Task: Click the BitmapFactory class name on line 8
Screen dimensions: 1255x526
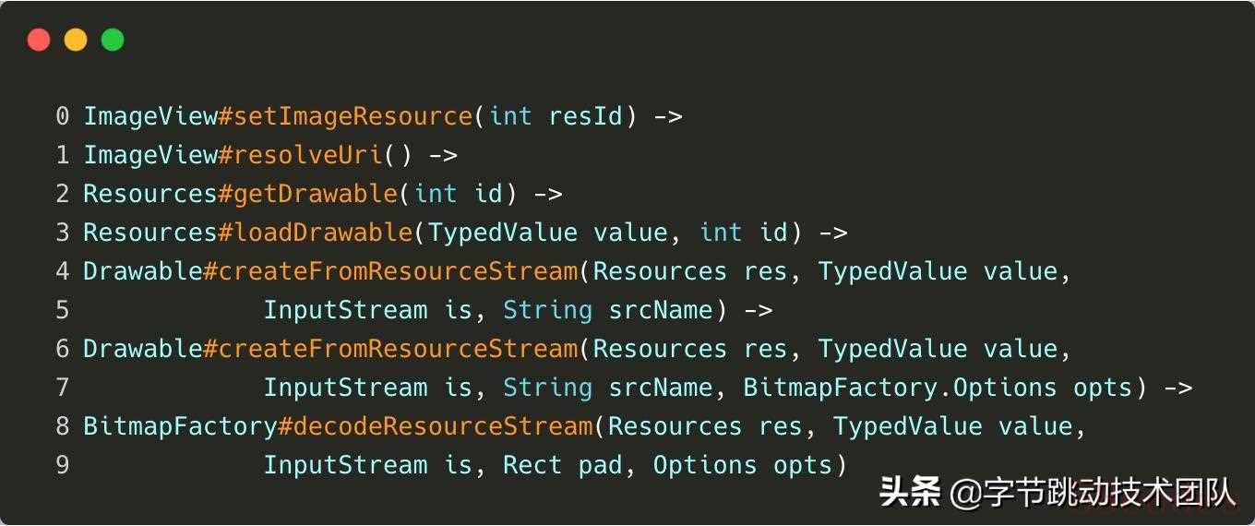Action: point(181,426)
